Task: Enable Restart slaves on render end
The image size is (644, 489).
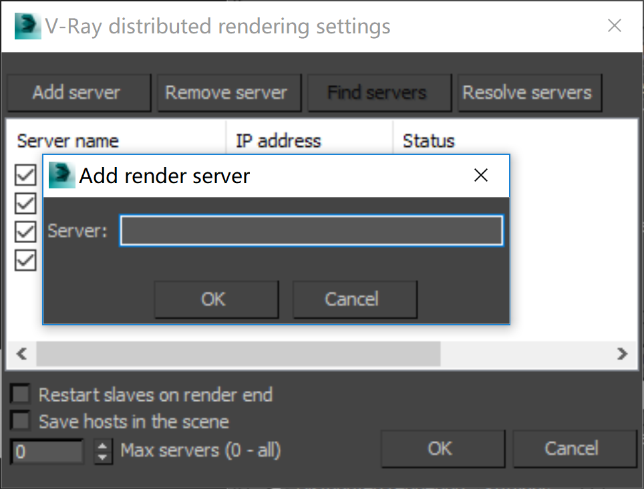Action: pyautogui.click(x=20, y=393)
